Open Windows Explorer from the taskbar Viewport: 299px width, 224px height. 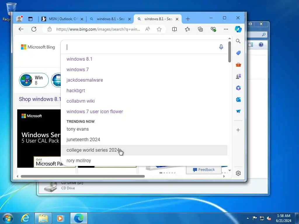point(43,218)
